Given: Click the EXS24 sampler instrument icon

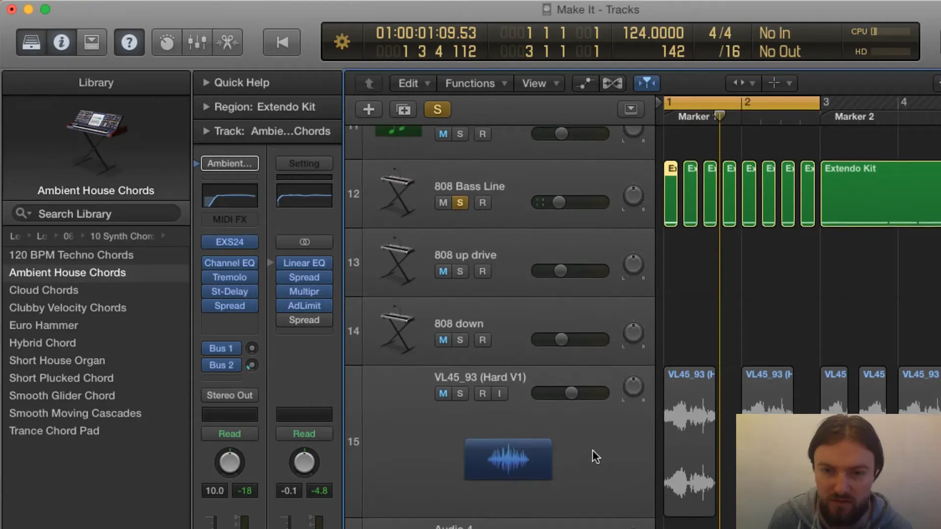Looking at the screenshot, I should [230, 241].
